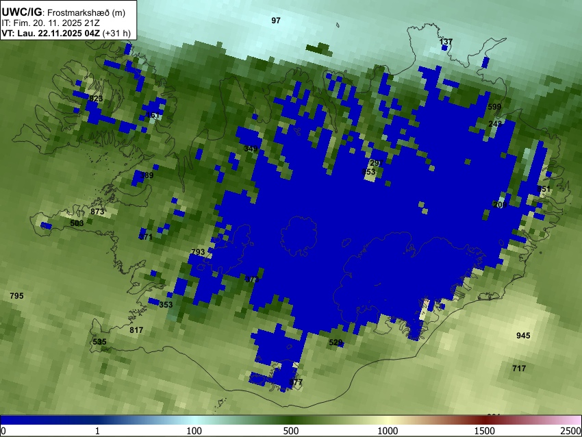Click the legend label 1000
This screenshot has height=437, width=582.
[x=388, y=431]
